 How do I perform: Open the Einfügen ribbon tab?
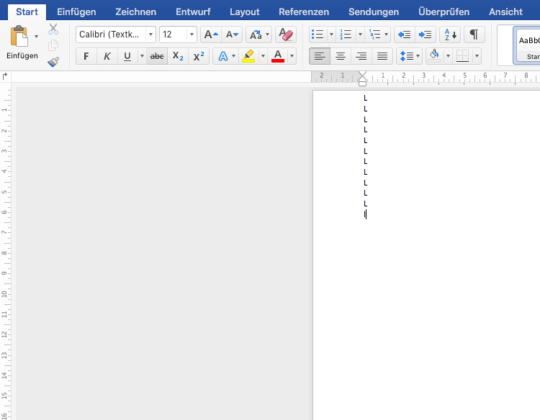click(76, 12)
